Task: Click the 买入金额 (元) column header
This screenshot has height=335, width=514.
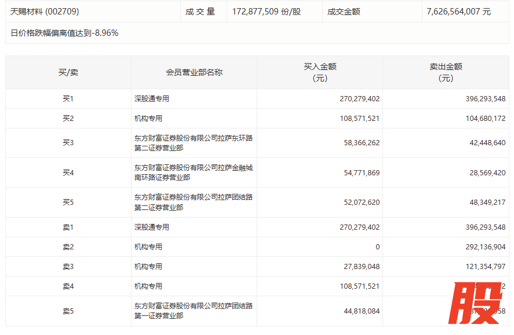Action: point(320,72)
